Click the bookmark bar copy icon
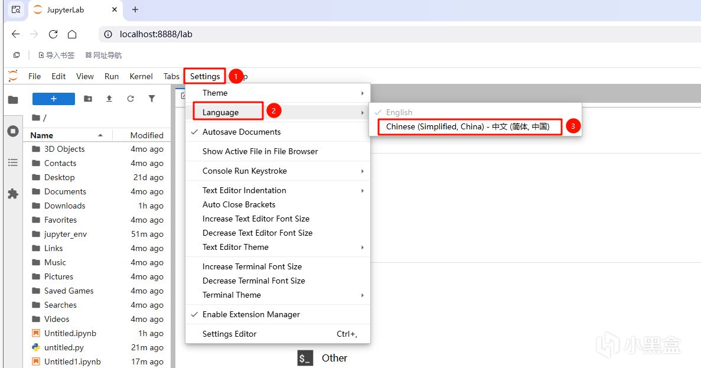This screenshot has width=701, height=368. 17,55
